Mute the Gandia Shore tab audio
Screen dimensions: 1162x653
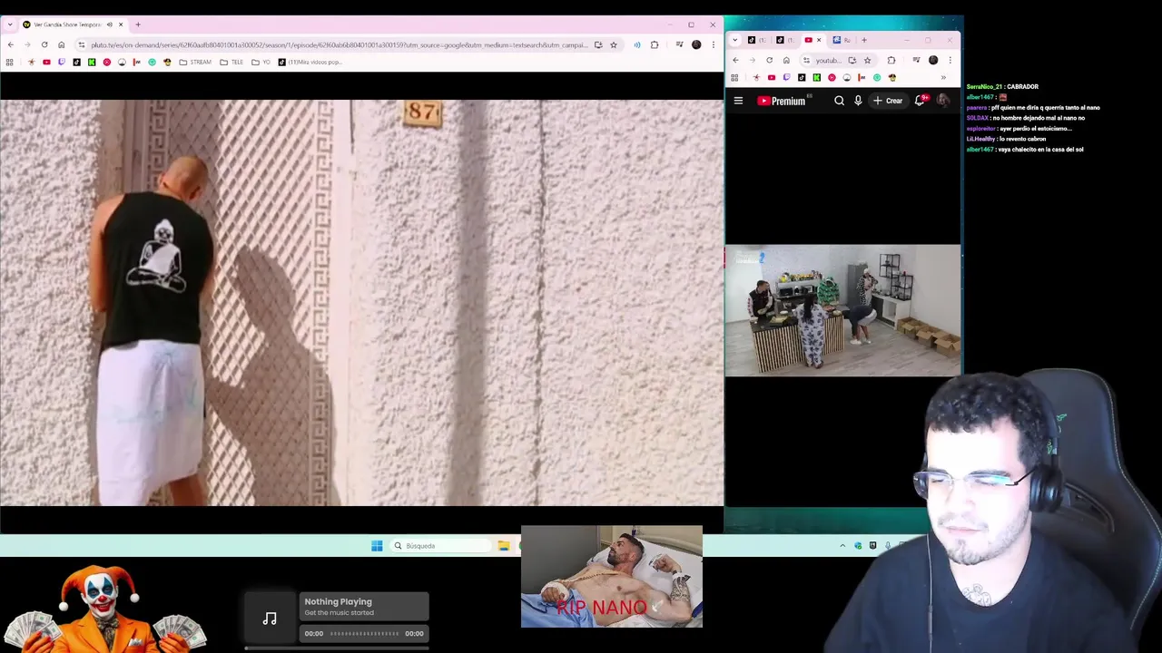(x=110, y=24)
